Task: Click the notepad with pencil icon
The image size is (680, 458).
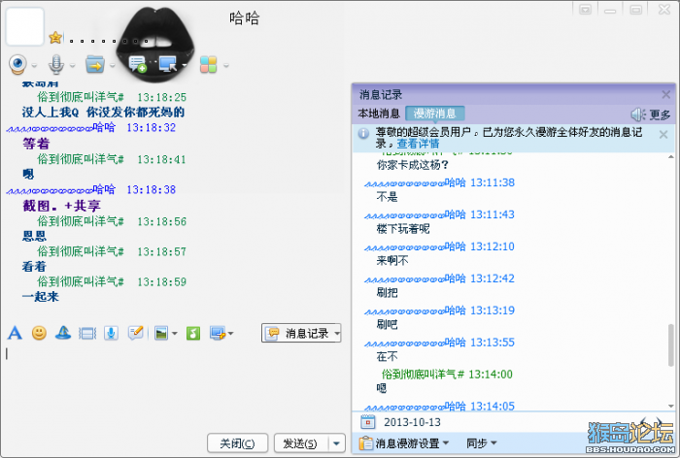Action: tap(136, 333)
